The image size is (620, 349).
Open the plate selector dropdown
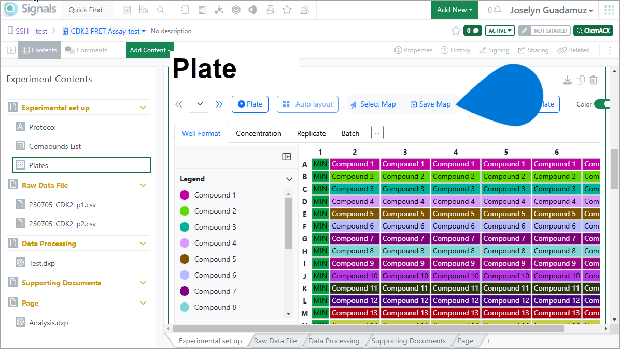point(199,104)
